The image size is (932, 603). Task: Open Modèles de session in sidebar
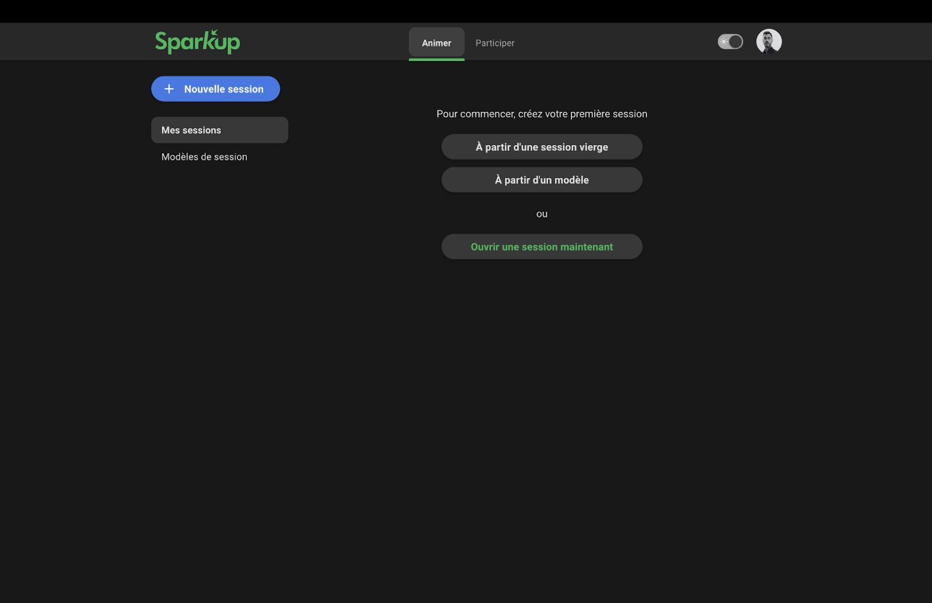click(204, 157)
